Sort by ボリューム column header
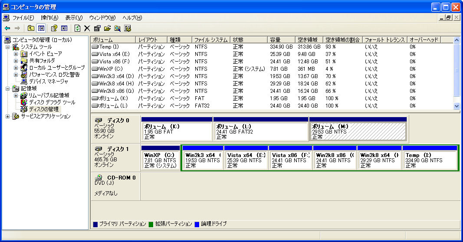The height and width of the screenshot is (242, 463). tap(113, 40)
